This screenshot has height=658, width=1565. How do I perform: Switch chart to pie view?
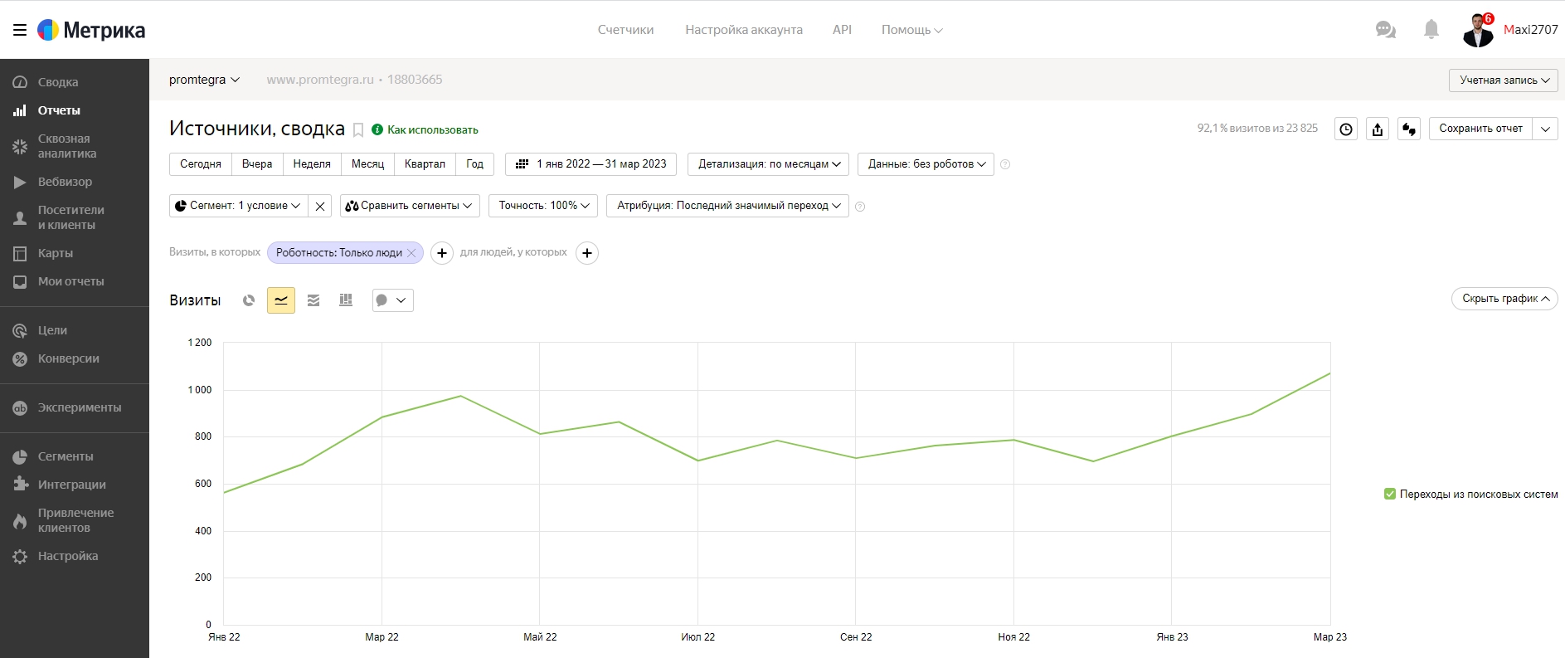coord(249,300)
